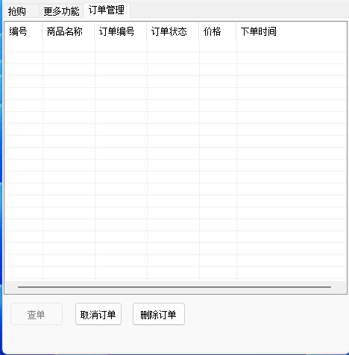Screen dimensions: 349x355
Task: Click the horizontal scrollbar under the order table
Action: click(174, 287)
